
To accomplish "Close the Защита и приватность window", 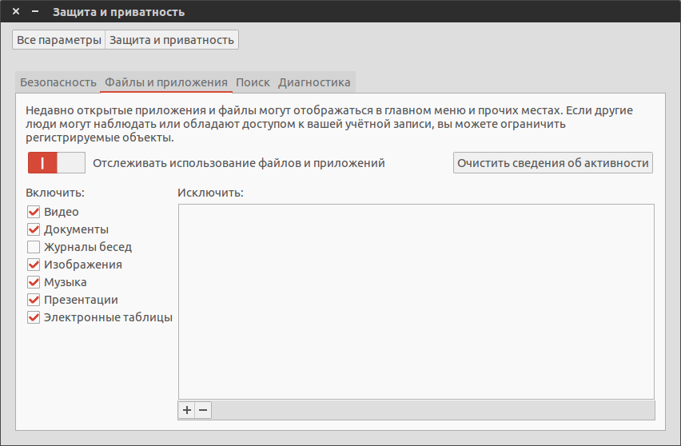I will 16,12.
